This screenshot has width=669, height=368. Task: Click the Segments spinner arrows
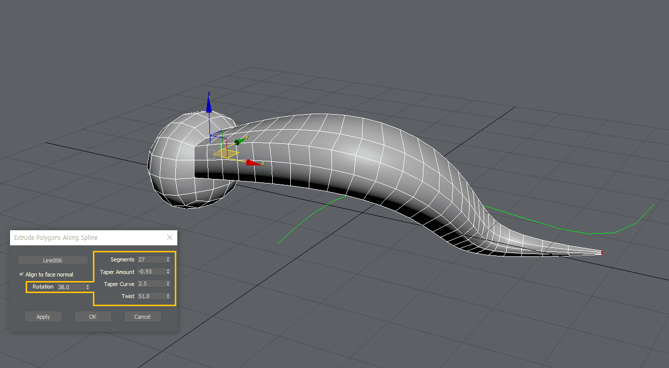(168, 259)
